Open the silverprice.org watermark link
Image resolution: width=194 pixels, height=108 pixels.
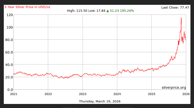(174, 88)
